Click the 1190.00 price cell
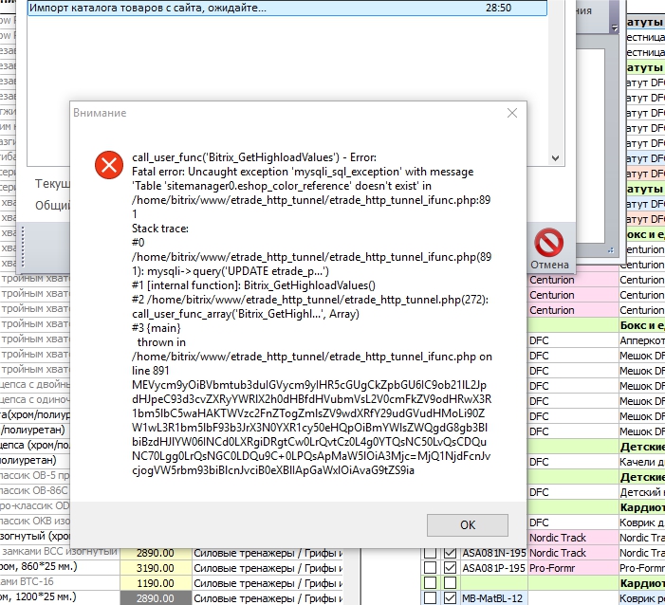The width and height of the screenshot is (665, 605). coord(156,583)
